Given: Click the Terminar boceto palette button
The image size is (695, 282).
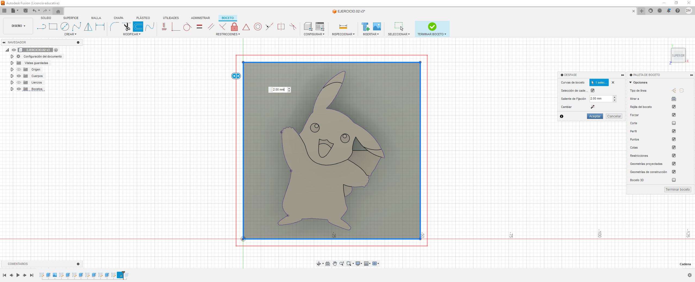Looking at the screenshot, I should coord(678,190).
